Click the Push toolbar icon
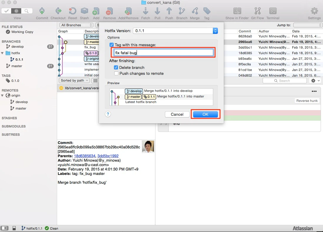 169,11
